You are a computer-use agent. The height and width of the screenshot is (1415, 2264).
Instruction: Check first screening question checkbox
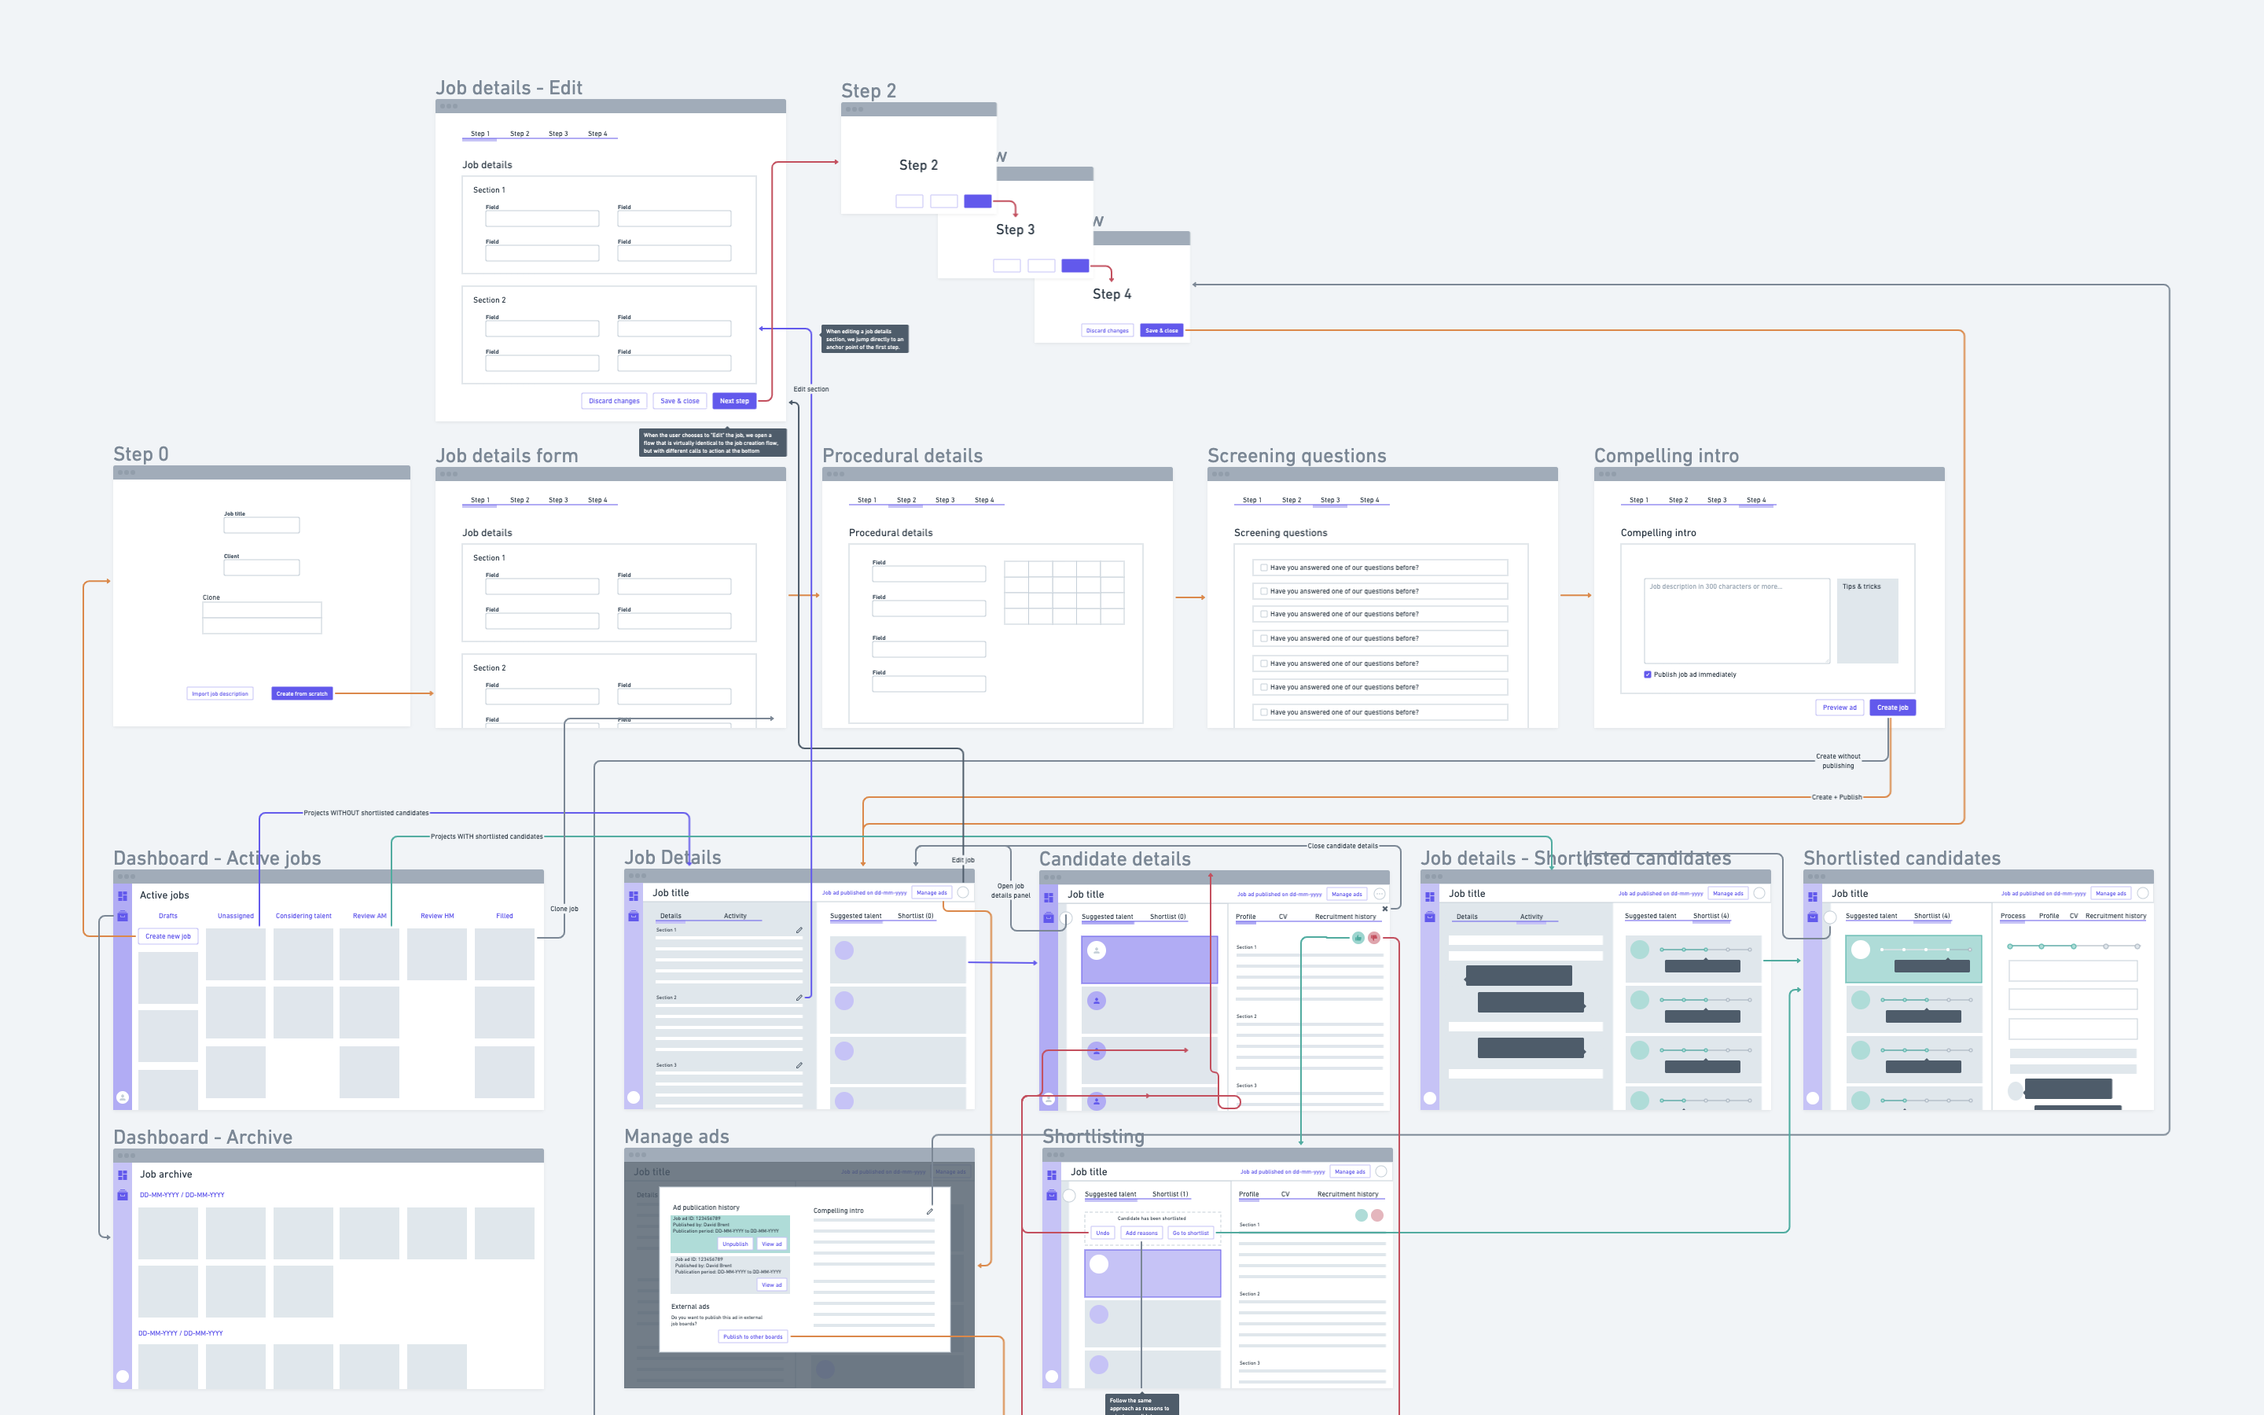pyautogui.click(x=1264, y=568)
